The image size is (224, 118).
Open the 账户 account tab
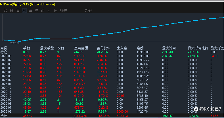64,10
